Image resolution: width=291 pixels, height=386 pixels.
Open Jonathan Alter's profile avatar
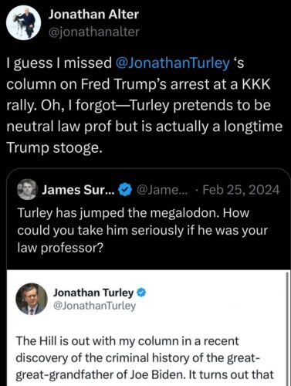point(23,23)
